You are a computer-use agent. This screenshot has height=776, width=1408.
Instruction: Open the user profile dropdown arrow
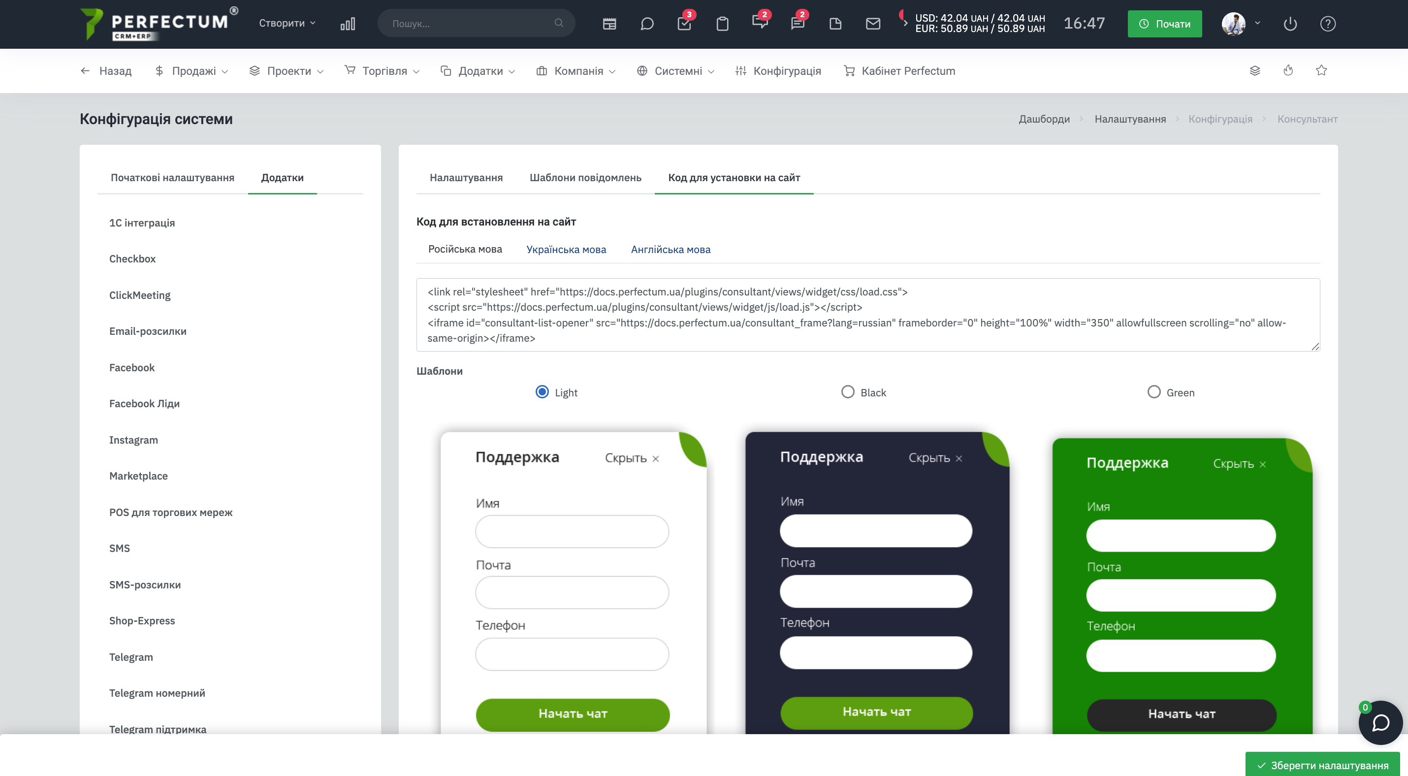(1258, 23)
